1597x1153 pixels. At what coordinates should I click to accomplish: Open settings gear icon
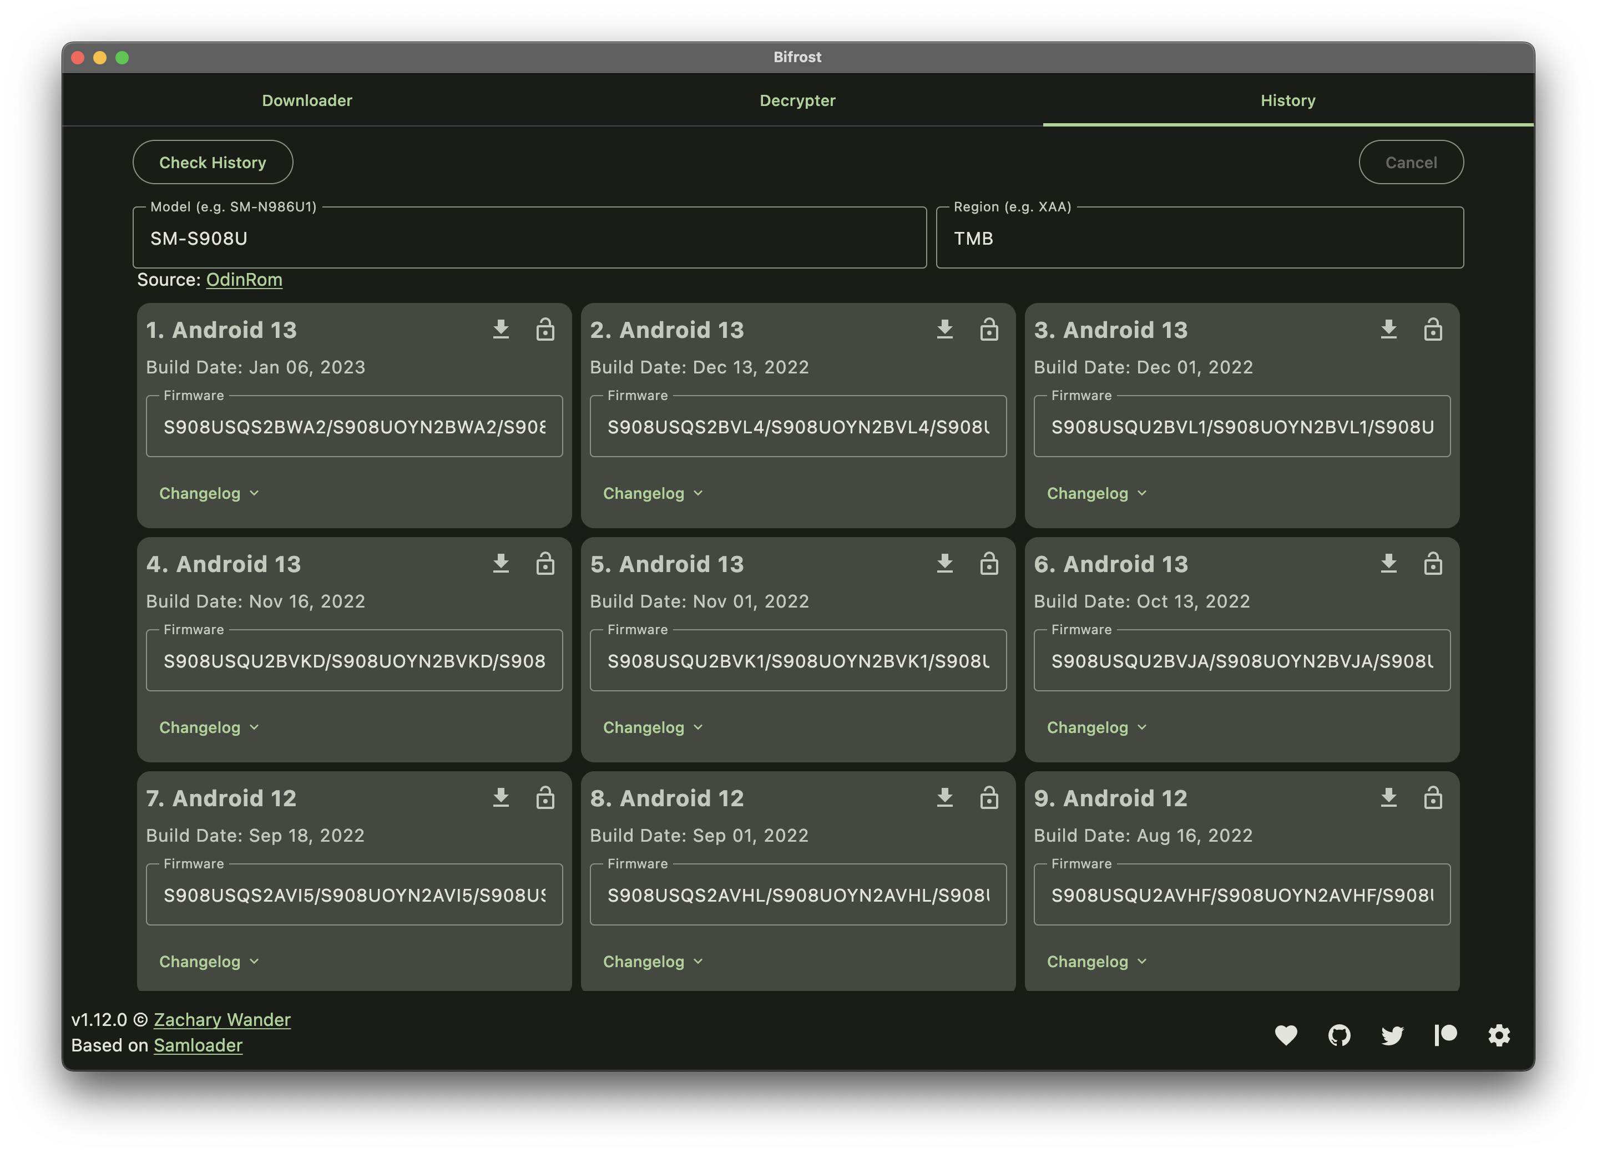(1499, 1035)
